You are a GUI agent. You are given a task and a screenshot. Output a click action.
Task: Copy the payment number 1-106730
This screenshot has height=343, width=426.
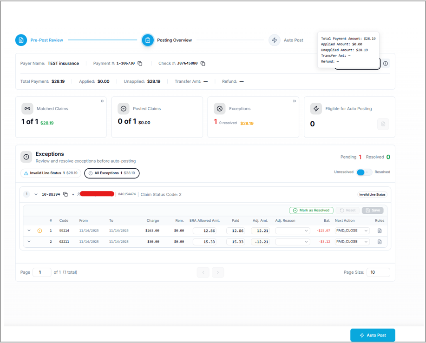pyautogui.click(x=140, y=64)
